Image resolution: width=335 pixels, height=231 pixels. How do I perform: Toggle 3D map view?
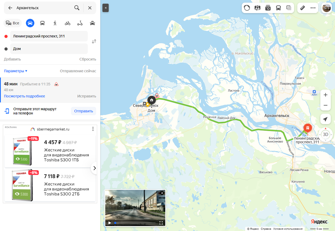tap(326, 134)
